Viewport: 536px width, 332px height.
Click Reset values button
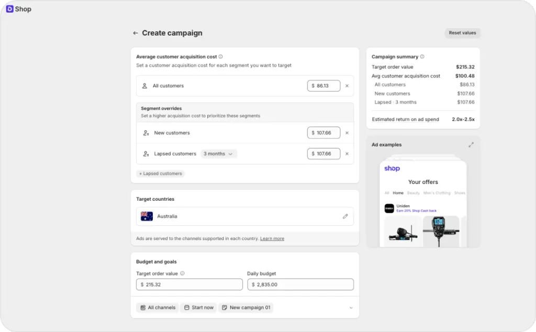(x=462, y=33)
